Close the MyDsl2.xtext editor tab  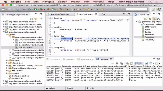pos(96,14)
